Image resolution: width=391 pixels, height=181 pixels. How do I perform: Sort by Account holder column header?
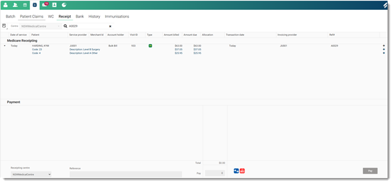[x=116, y=35]
